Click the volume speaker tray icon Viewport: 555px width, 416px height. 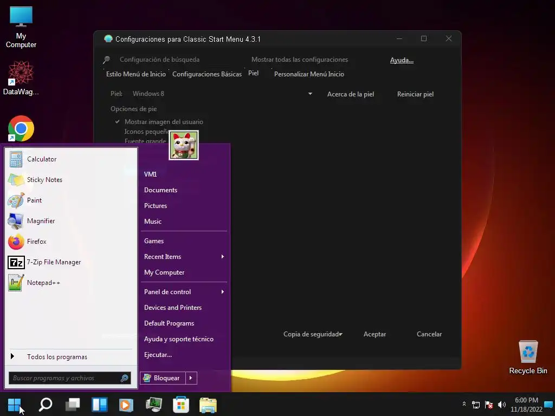(501, 405)
